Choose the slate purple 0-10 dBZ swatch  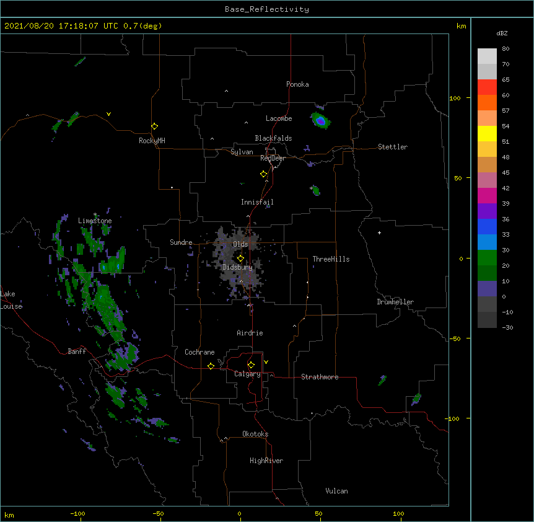(487, 289)
